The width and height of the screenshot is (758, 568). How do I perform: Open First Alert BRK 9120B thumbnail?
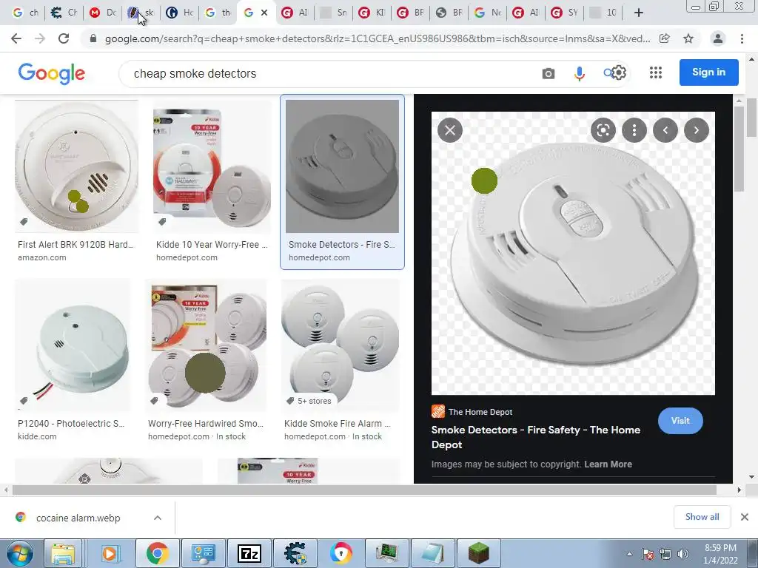coord(76,166)
